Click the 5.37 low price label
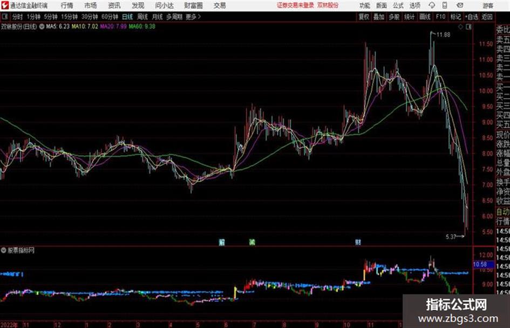Viewport: 510px width, 328px height. [x=451, y=237]
